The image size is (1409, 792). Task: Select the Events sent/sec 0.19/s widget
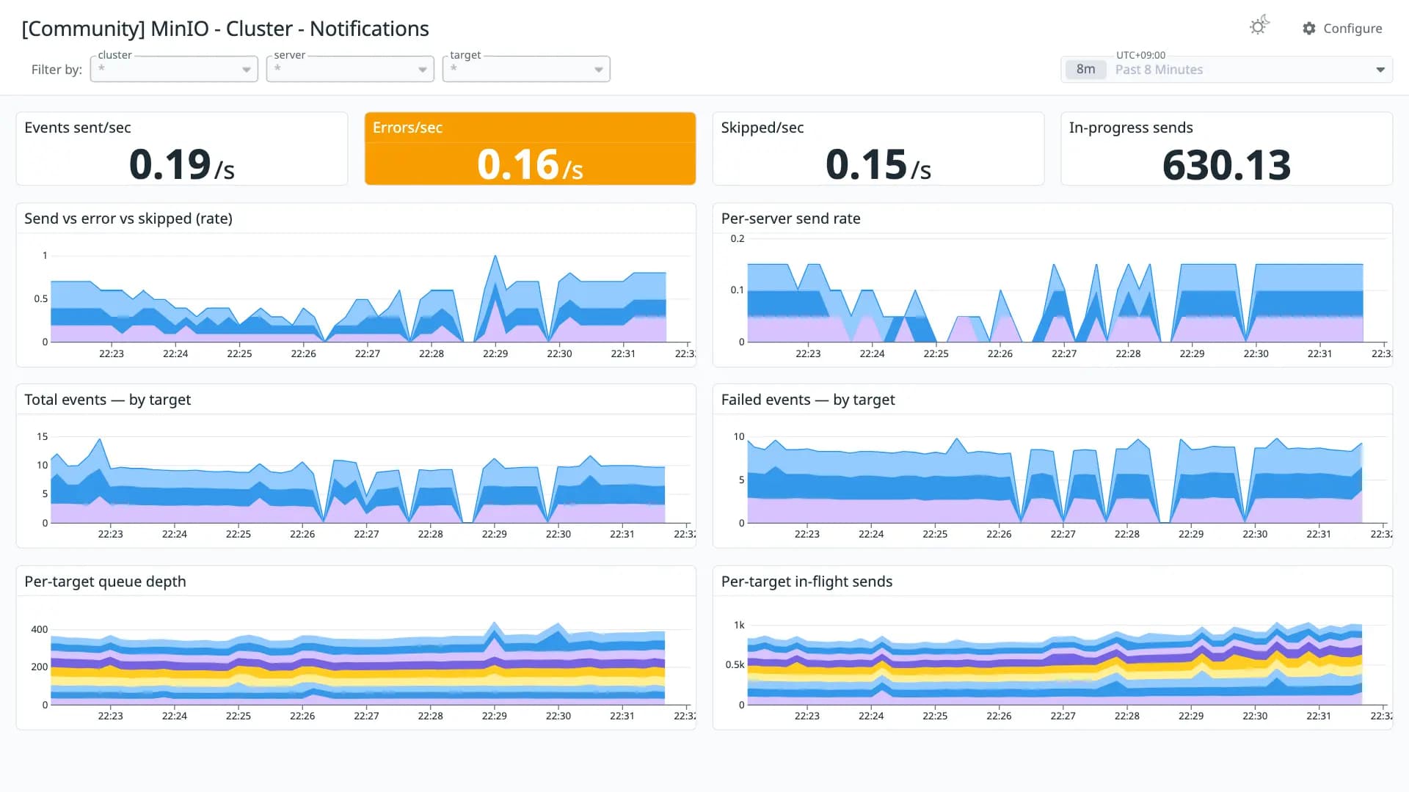(182, 149)
